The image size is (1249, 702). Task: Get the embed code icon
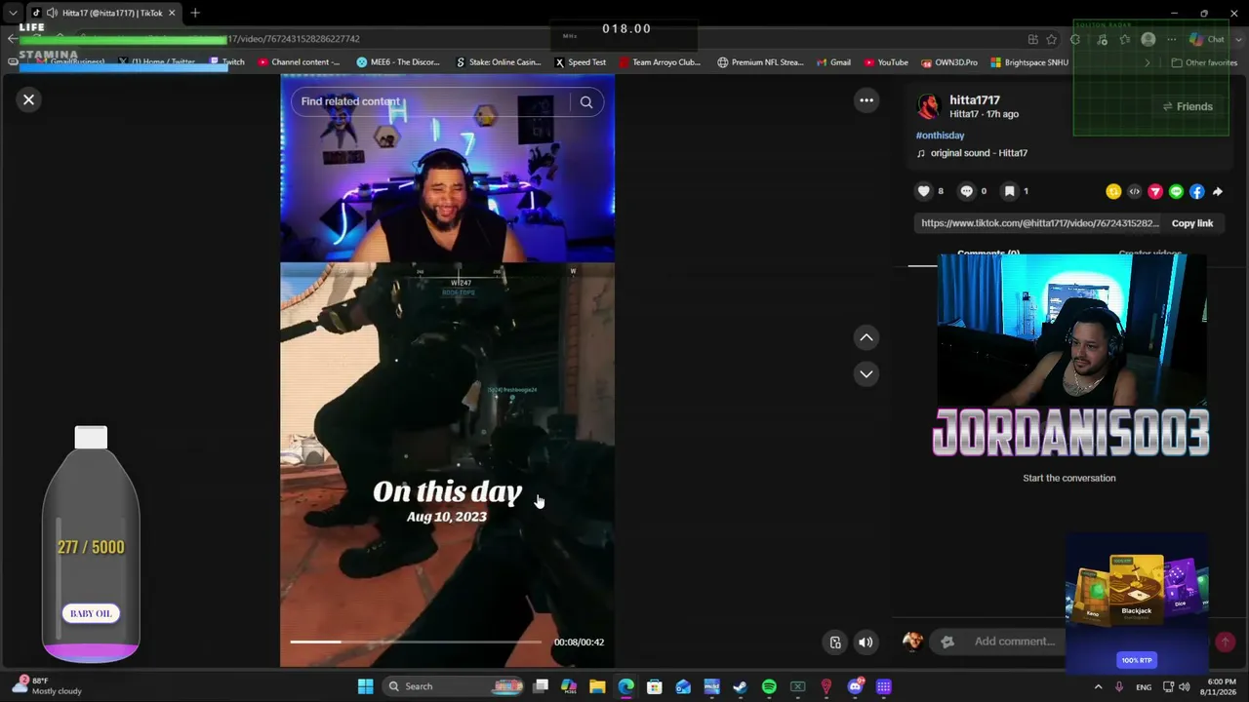pyautogui.click(x=1134, y=192)
